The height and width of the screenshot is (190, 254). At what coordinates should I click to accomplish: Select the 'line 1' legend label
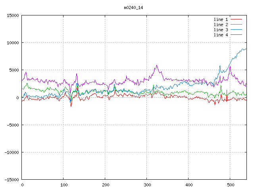coord(221,19)
